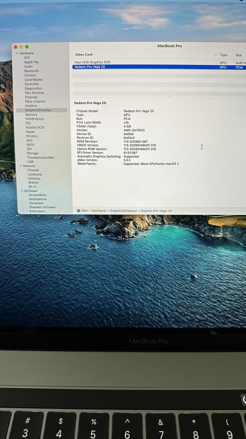Click the VRAM value 4 GB
This screenshot has width=246, height=439.
[x=127, y=126]
